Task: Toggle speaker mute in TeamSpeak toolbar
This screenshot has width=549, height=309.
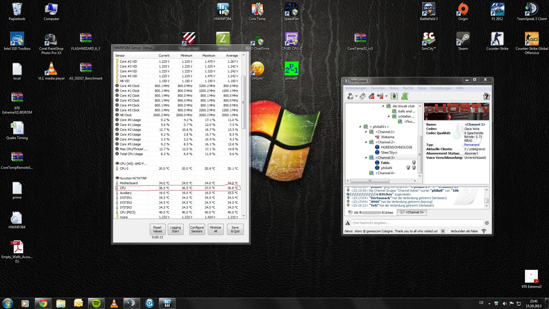Action: point(380,96)
